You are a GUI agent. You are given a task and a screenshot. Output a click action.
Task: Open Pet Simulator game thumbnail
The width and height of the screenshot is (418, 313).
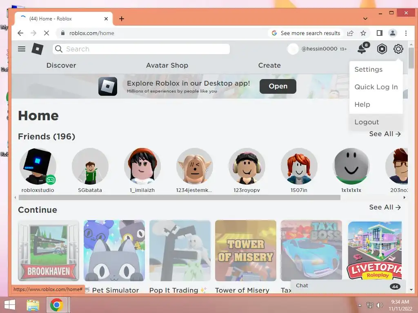(114, 251)
